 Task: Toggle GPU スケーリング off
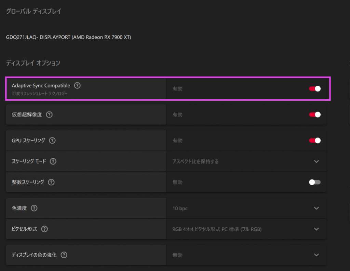[x=314, y=140]
